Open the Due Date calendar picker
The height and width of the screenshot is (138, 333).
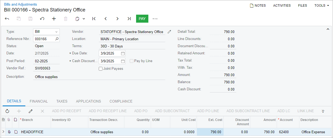click(123, 53)
